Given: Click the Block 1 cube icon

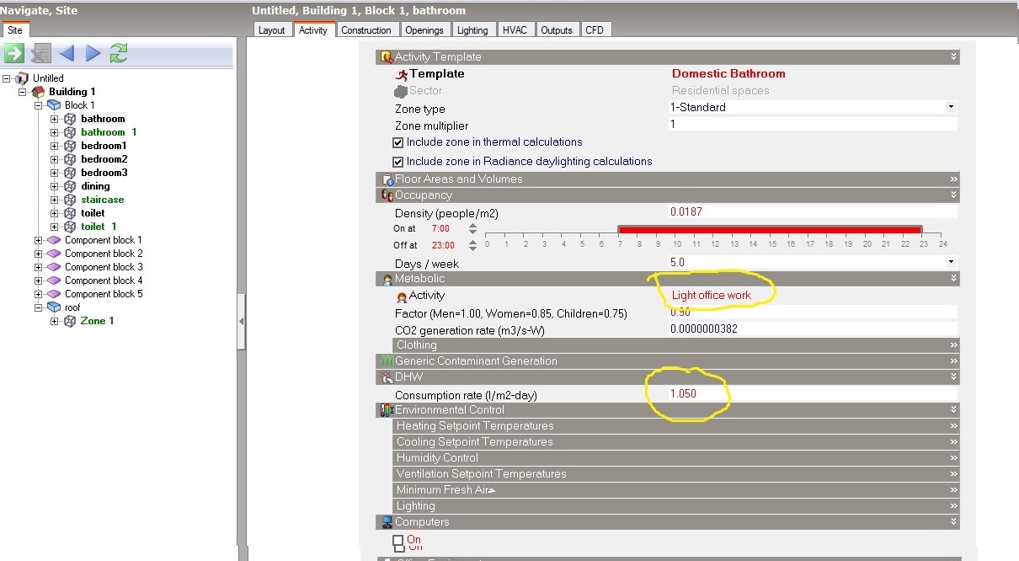Looking at the screenshot, I should [x=55, y=105].
